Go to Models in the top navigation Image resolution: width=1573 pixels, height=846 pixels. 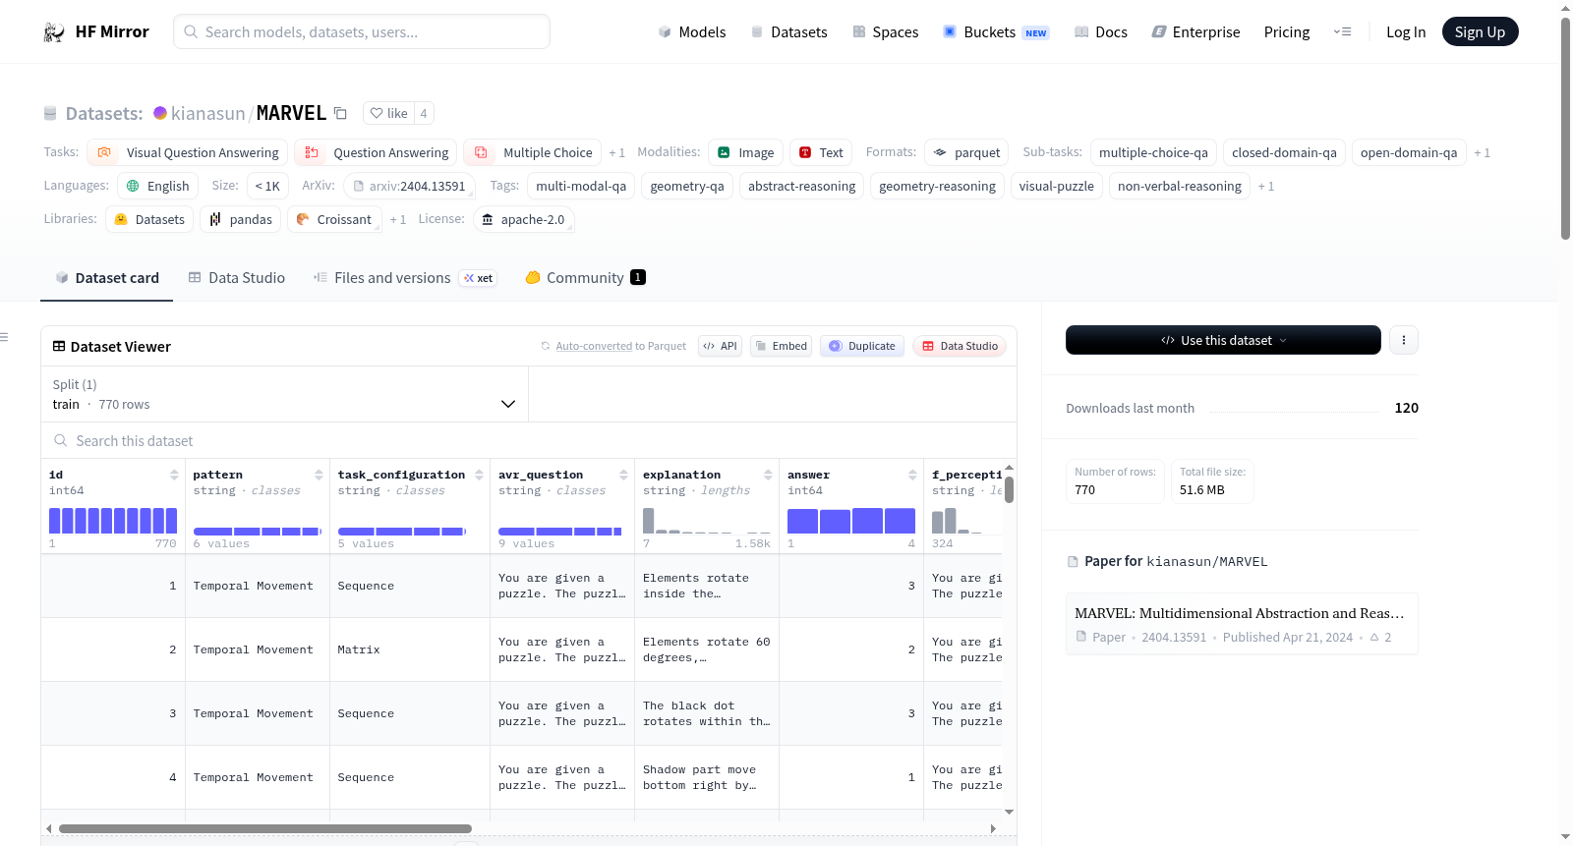(x=692, y=32)
